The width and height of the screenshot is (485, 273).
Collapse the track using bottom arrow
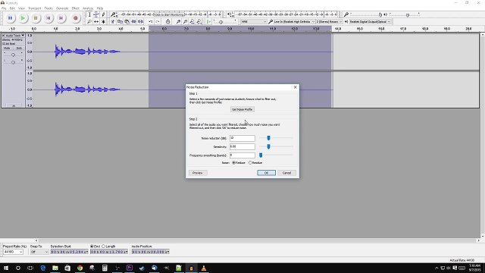pos(14,106)
